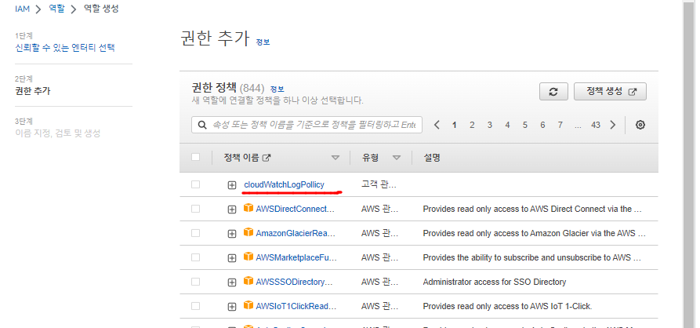Go to next page of policies
Screen dimensions: 700x328
click(x=613, y=125)
